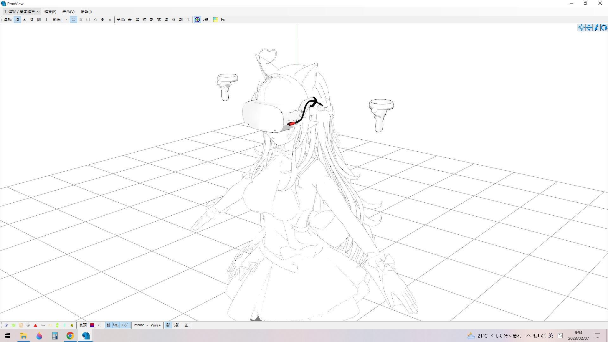Screen dimensions: 608x342
Task: Select the circle range selection tool
Action: (88, 20)
